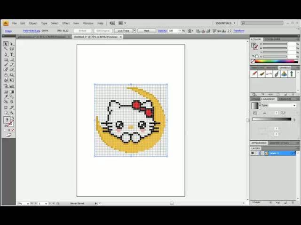Click the Edit Original button
The width and height of the screenshot is (301, 225).
(103, 30)
